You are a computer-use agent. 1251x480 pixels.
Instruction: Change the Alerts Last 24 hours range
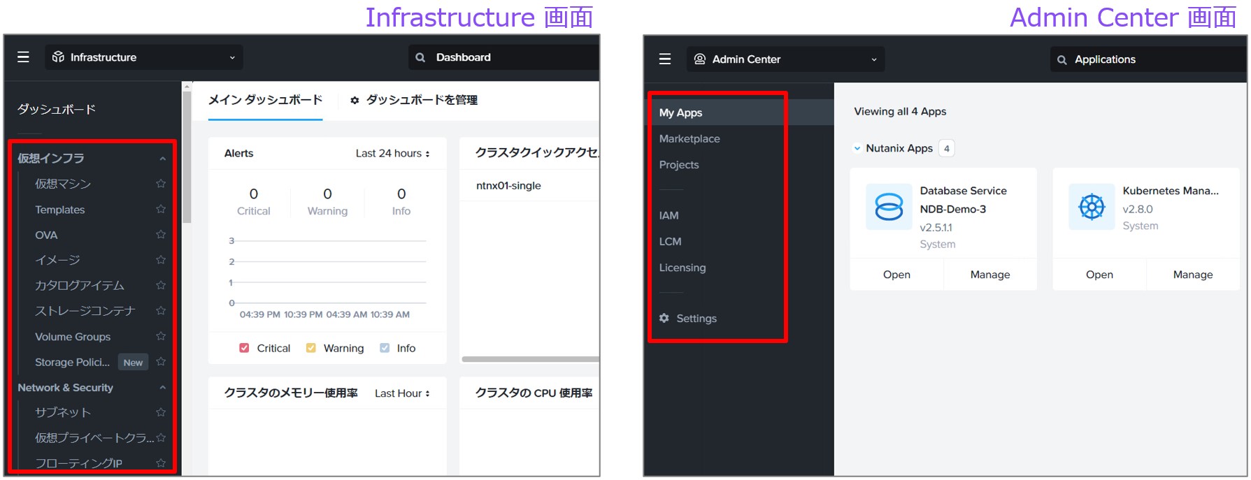[392, 153]
